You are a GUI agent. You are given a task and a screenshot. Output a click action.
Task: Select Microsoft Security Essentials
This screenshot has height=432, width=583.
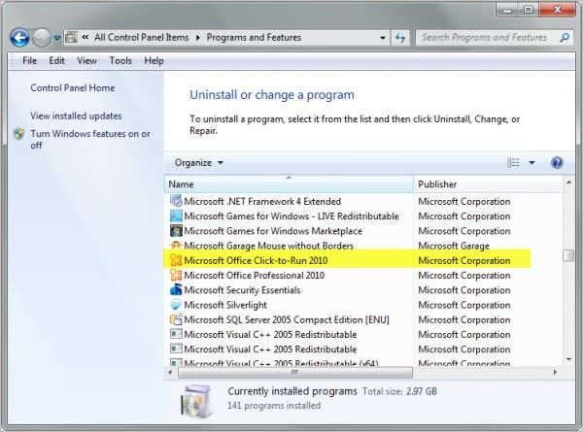tap(242, 290)
